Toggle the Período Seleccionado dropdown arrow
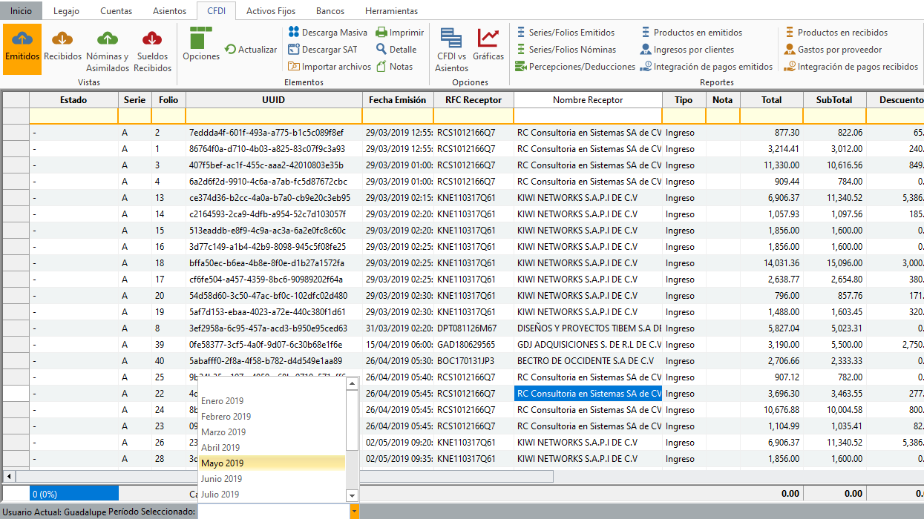Image resolution: width=924 pixels, height=519 pixels. (x=354, y=512)
